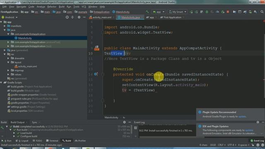This screenshot has height=149, width=265.
Task: Click the Event Log horizontal scrollbar
Action: click(171, 137)
